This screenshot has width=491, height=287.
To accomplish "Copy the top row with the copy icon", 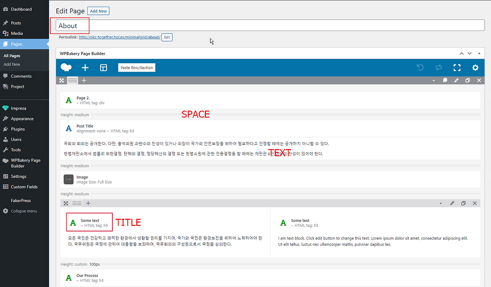I will pos(445,80).
